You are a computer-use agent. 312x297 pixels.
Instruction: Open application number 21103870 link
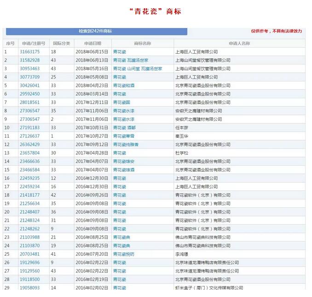pyautogui.click(x=29, y=246)
